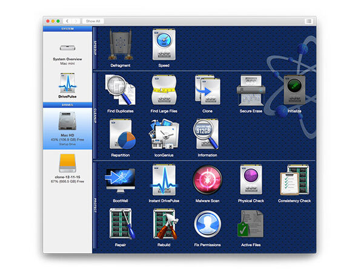361x271 pixels.
Task: Click the Show All button
Action: [x=93, y=21]
